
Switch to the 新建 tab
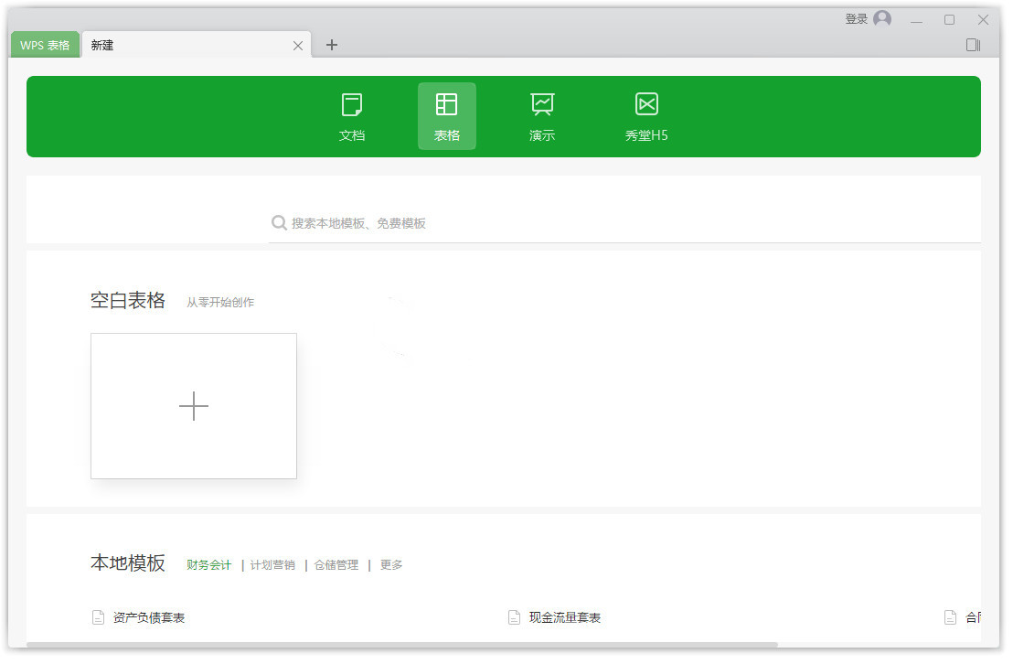click(183, 45)
